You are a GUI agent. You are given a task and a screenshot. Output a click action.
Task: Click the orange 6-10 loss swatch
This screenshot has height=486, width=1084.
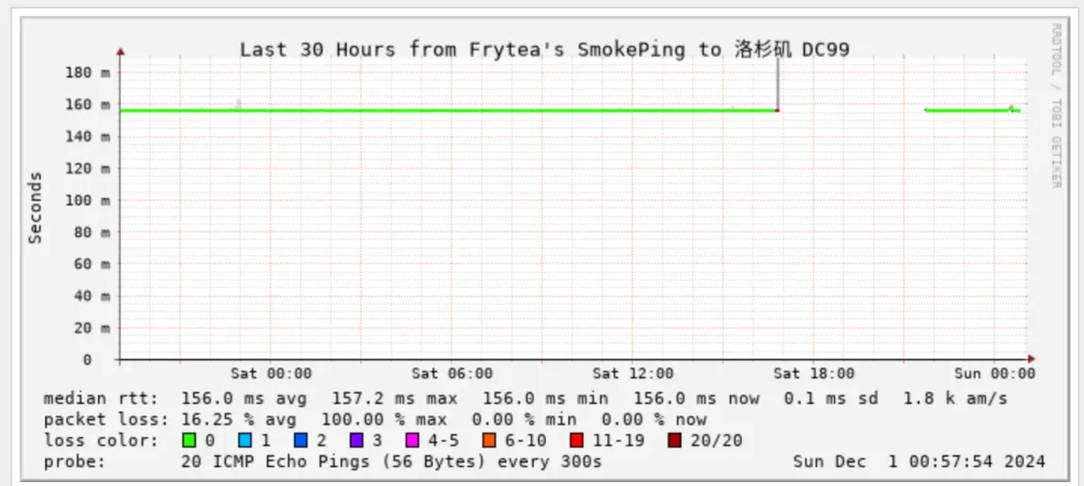click(x=488, y=440)
